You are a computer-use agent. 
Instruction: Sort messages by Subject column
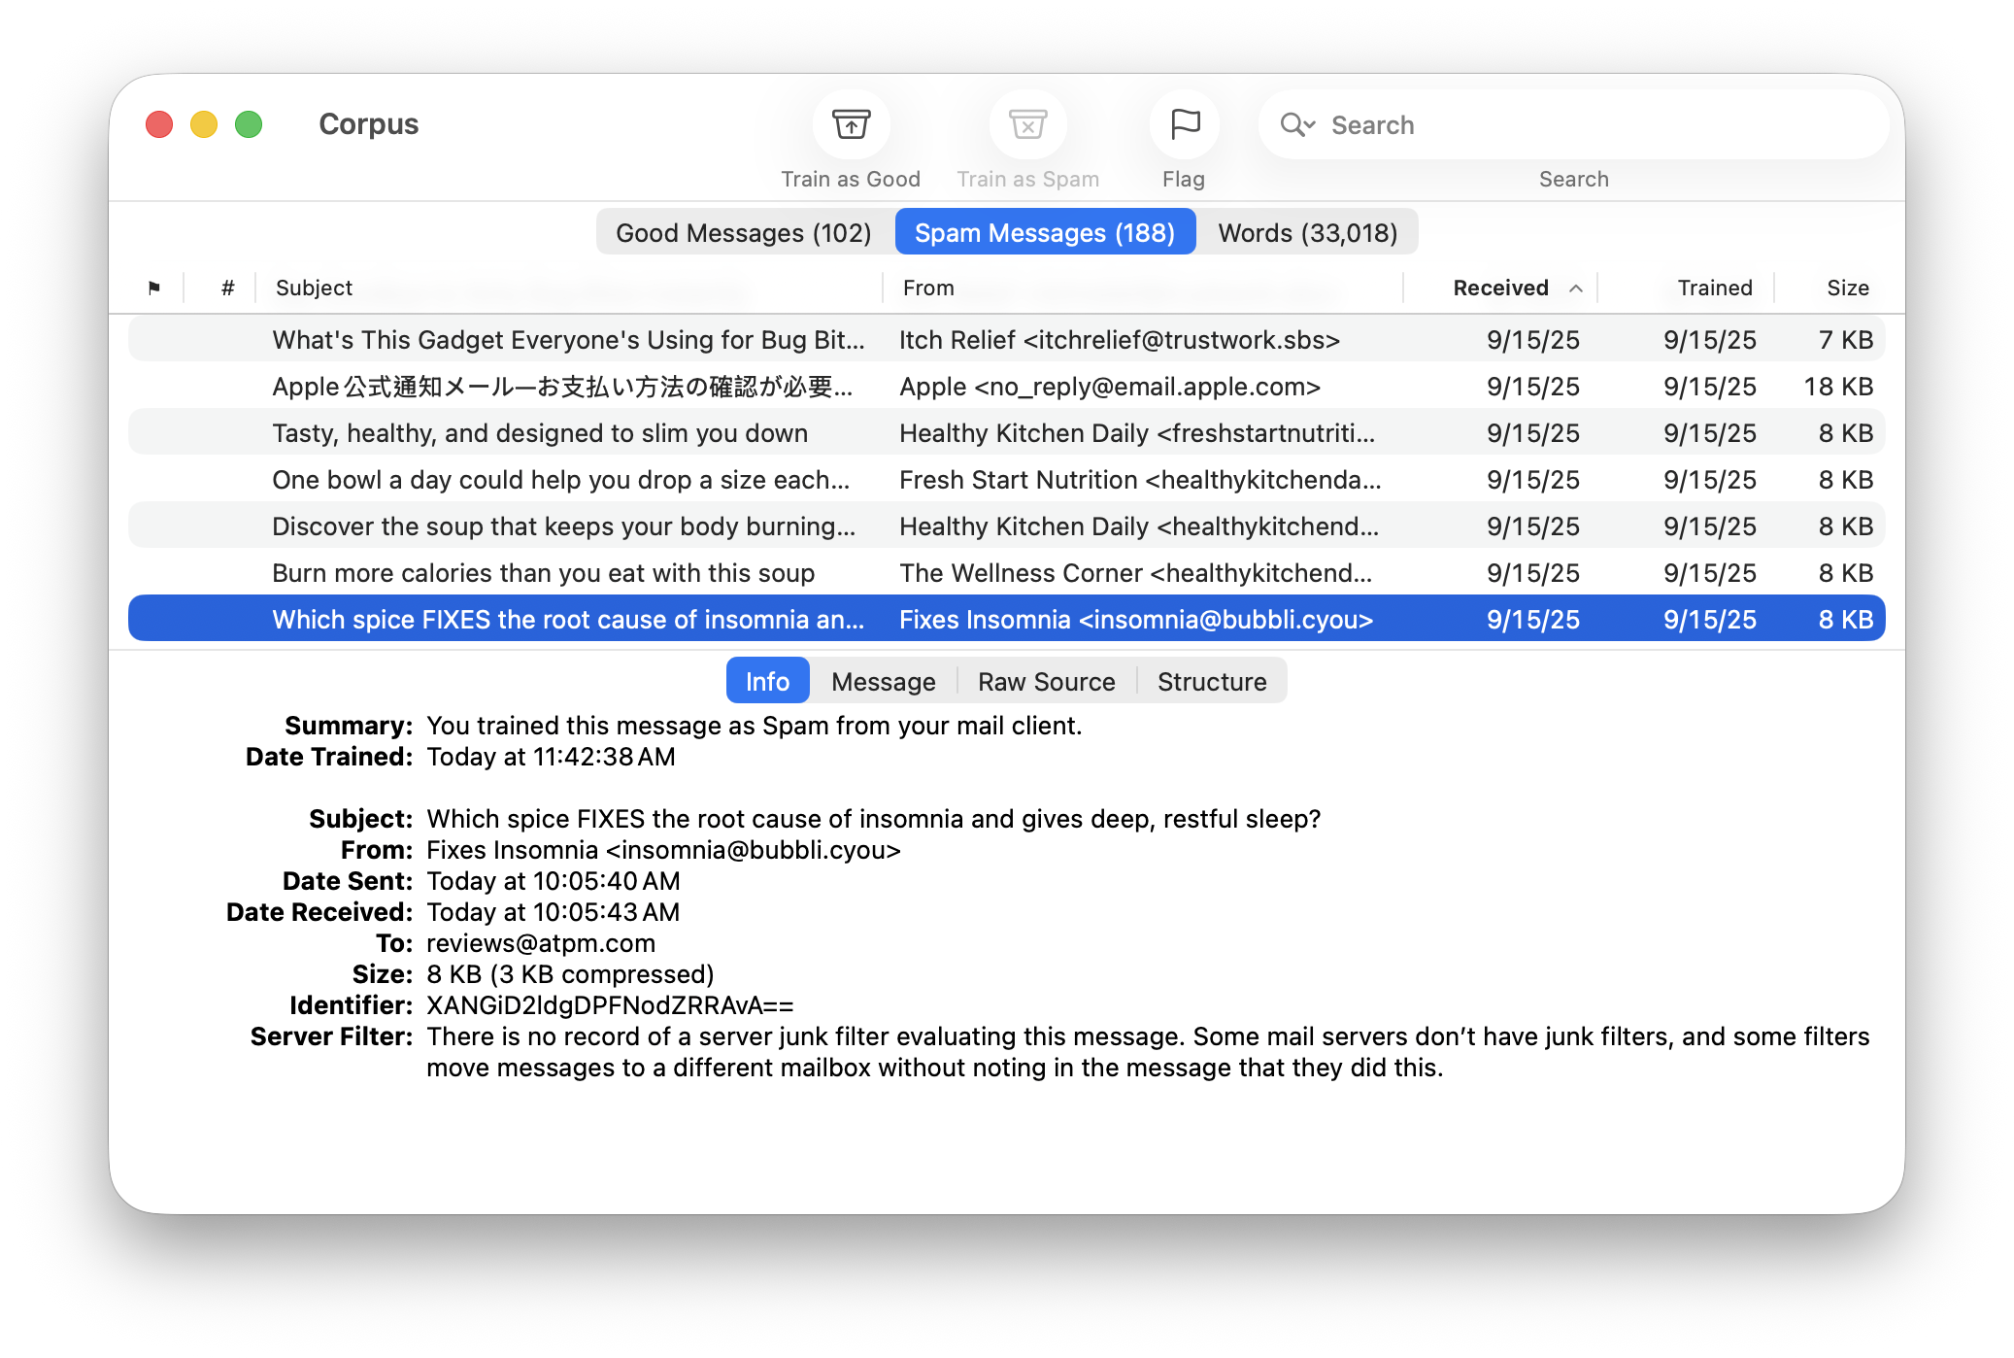coord(313,288)
